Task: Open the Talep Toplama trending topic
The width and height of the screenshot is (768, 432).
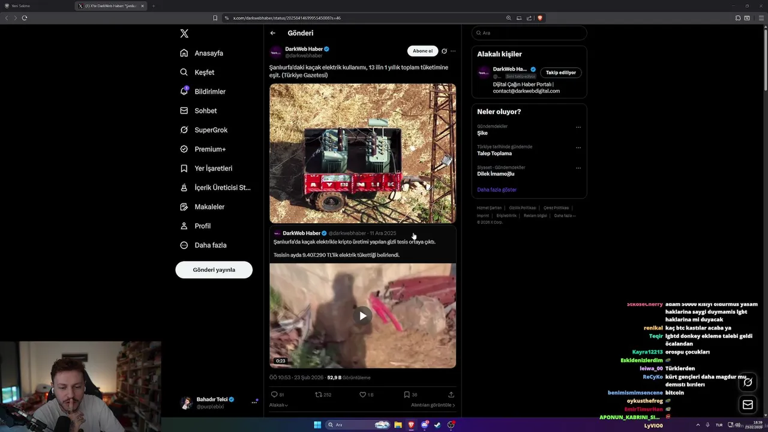Action: tap(494, 154)
